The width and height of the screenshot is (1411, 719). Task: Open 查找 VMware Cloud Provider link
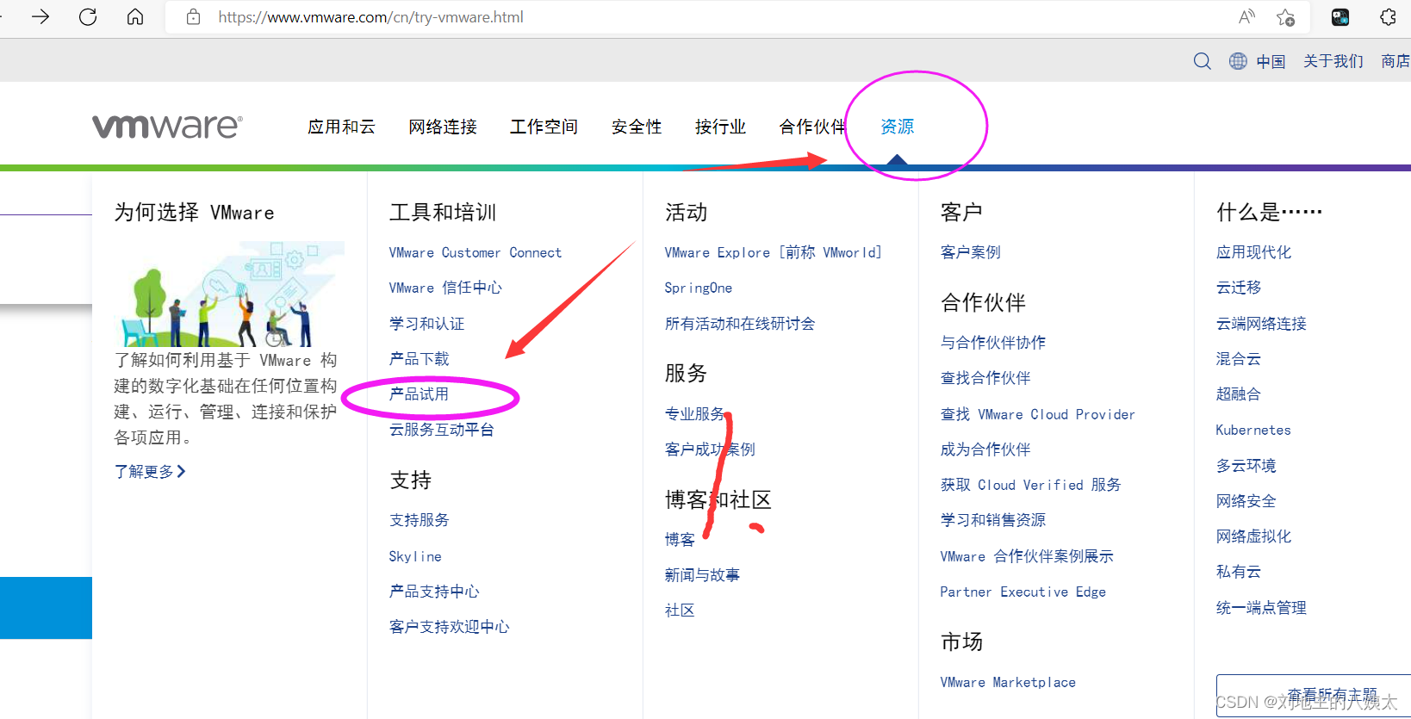(x=1038, y=414)
